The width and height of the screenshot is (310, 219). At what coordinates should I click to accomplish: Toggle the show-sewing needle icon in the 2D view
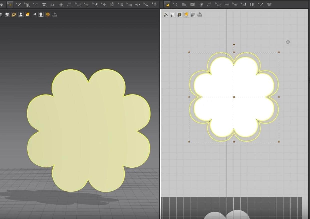(x=166, y=14)
